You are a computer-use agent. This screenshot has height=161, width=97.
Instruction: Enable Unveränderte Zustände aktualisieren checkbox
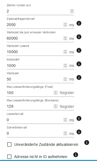click(x=9, y=144)
